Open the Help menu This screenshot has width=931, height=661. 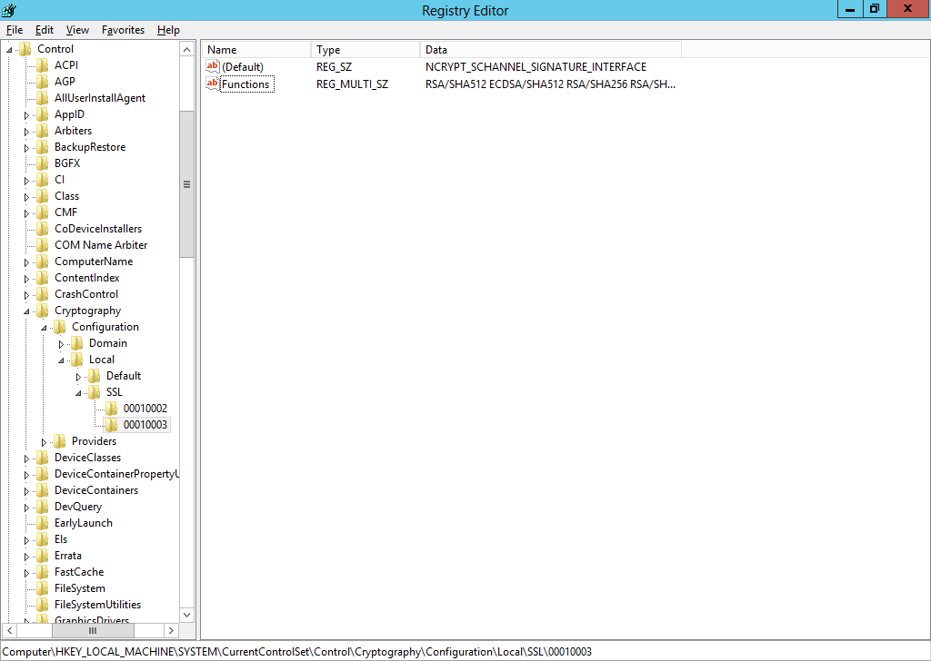pyautogui.click(x=168, y=30)
